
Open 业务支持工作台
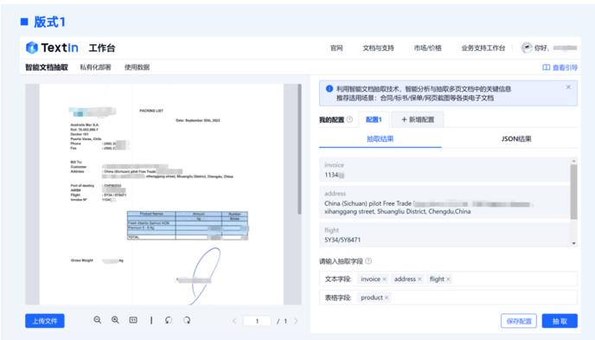(483, 48)
